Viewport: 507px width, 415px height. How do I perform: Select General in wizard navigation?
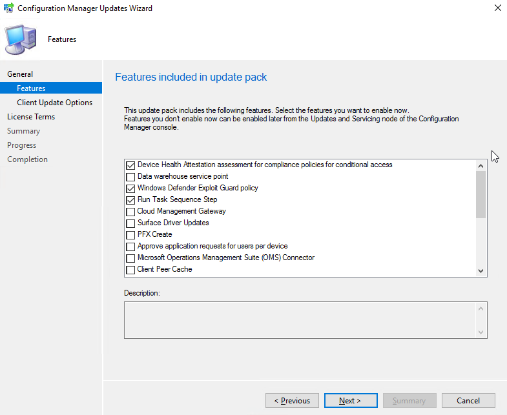click(x=20, y=74)
